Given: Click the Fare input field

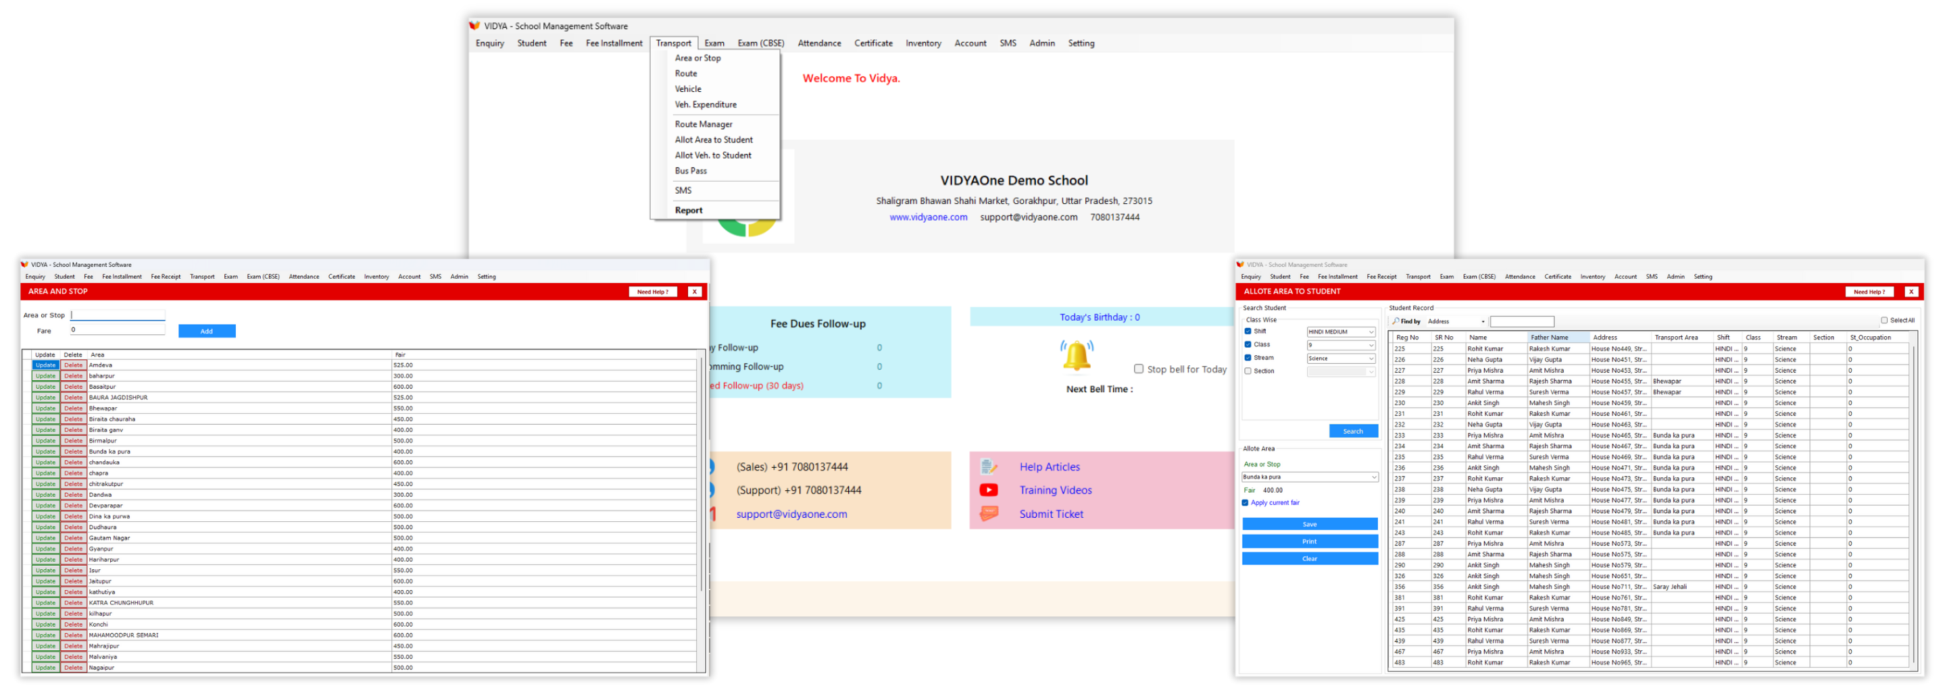Looking at the screenshot, I should [118, 330].
